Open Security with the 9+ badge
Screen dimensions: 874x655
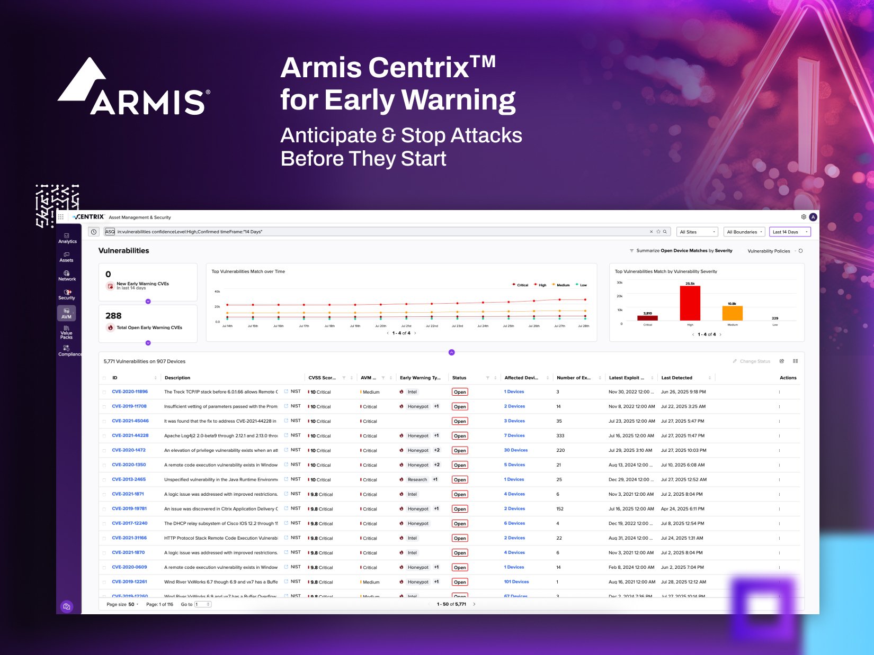67,295
